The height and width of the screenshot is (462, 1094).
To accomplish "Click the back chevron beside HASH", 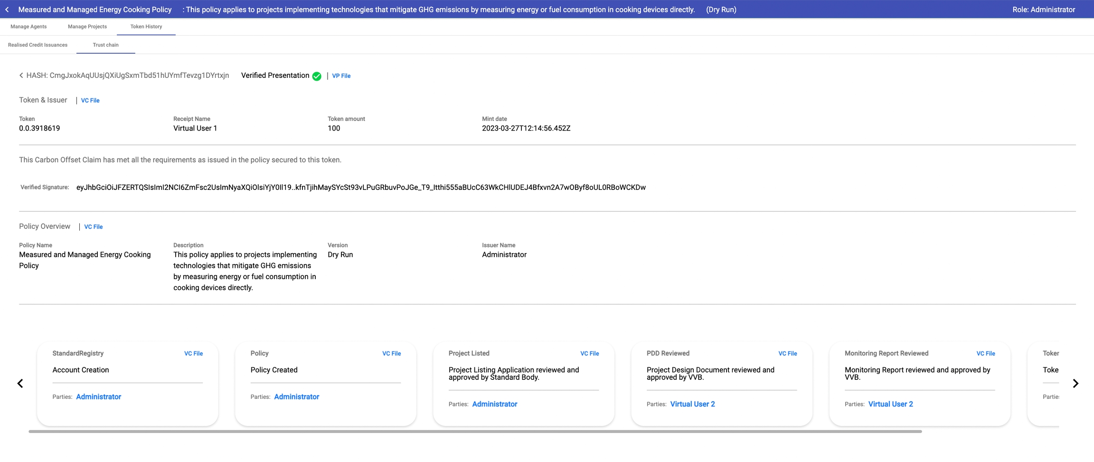I will coord(21,75).
